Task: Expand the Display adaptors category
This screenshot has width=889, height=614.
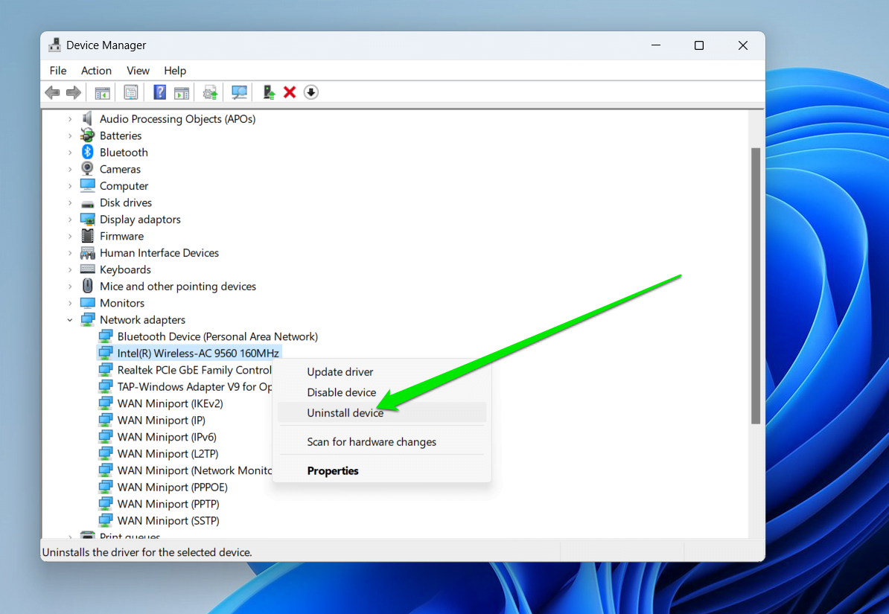Action: (71, 220)
